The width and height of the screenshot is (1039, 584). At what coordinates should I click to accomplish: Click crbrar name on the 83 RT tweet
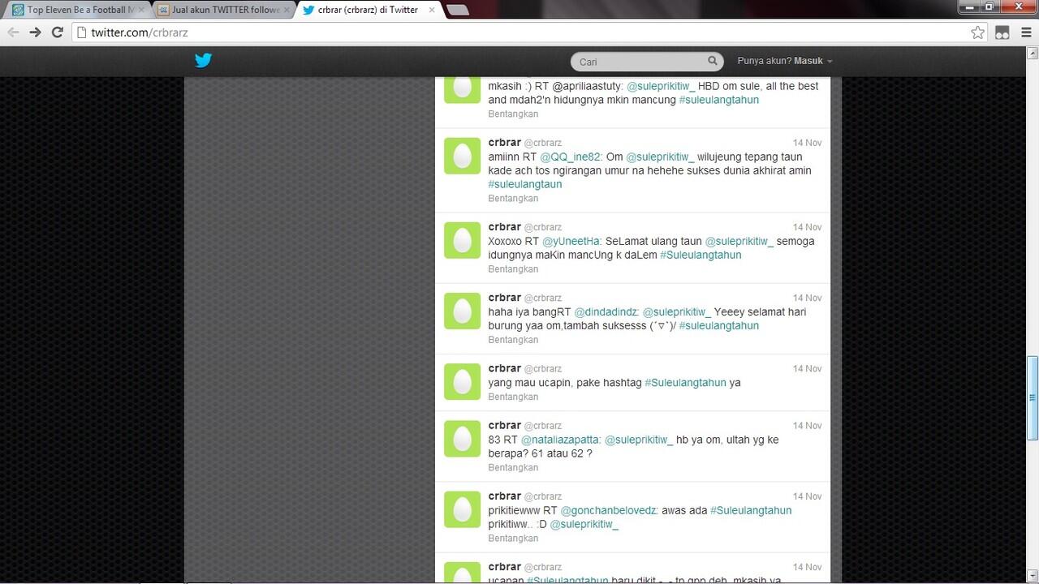[x=504, y=425]
